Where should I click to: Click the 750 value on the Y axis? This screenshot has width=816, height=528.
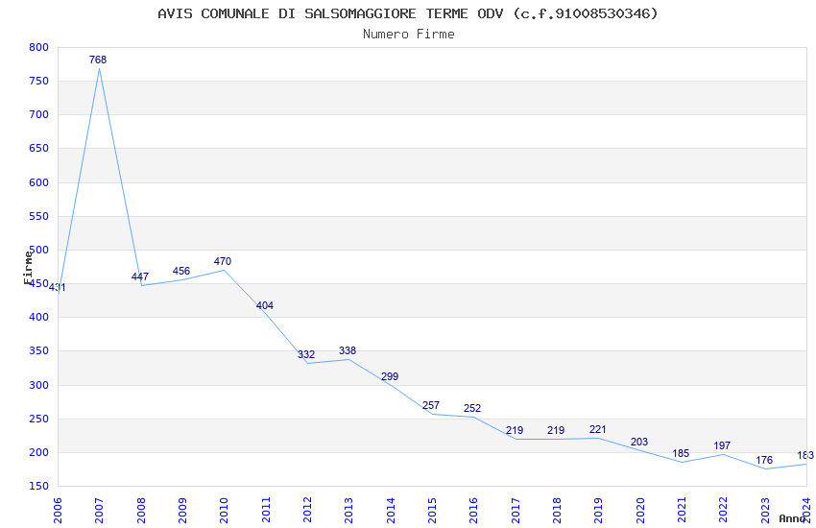39,82
